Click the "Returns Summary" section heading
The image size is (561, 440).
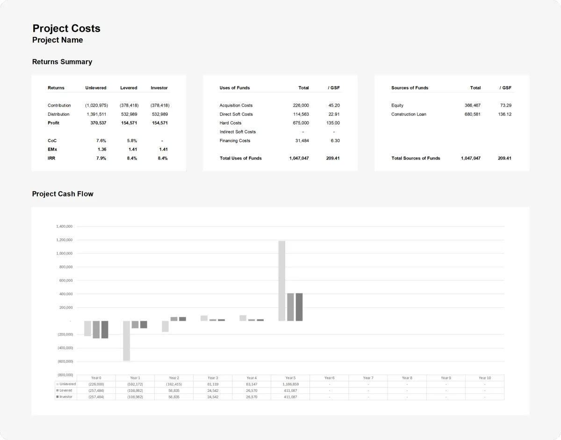pyautogui.click(x=62, y=62)
